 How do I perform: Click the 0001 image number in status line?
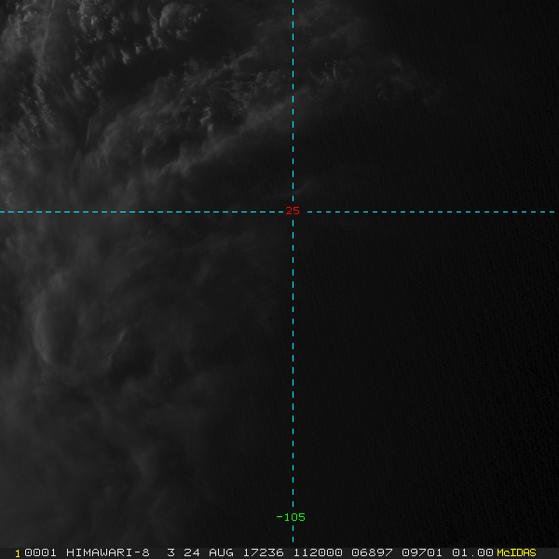pyautogui.click(x=40, y=552)
